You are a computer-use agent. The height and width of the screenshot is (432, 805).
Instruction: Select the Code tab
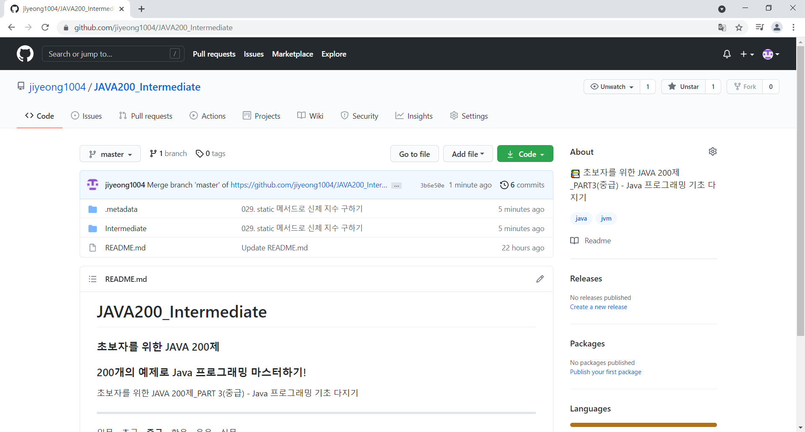pyautogui.click(x=39, y=116)
